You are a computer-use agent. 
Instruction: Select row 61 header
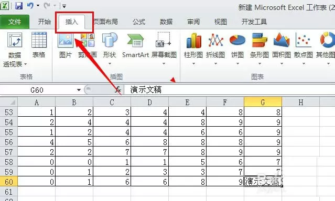click(x=8, y=192)
